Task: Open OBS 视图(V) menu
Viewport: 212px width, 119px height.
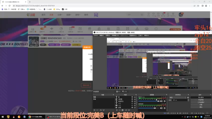Action: (x=108, y=35)
